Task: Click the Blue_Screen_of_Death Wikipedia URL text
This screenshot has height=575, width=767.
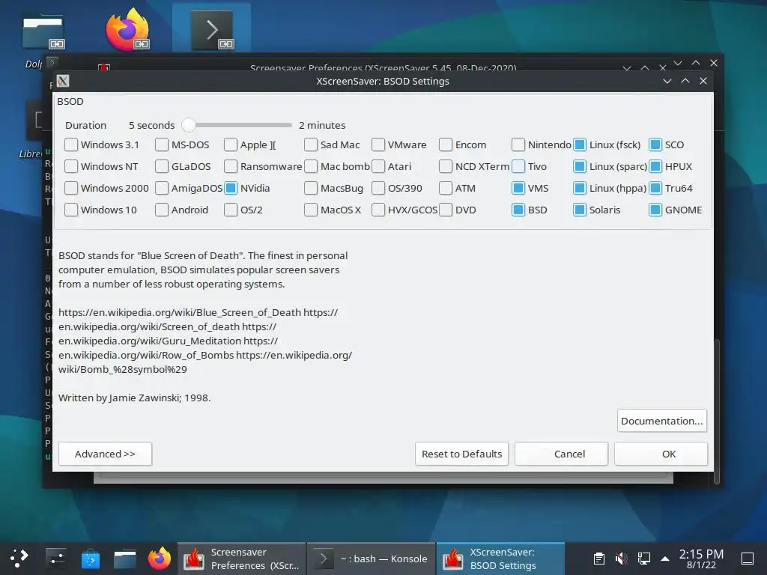Action: coord(180,312)
